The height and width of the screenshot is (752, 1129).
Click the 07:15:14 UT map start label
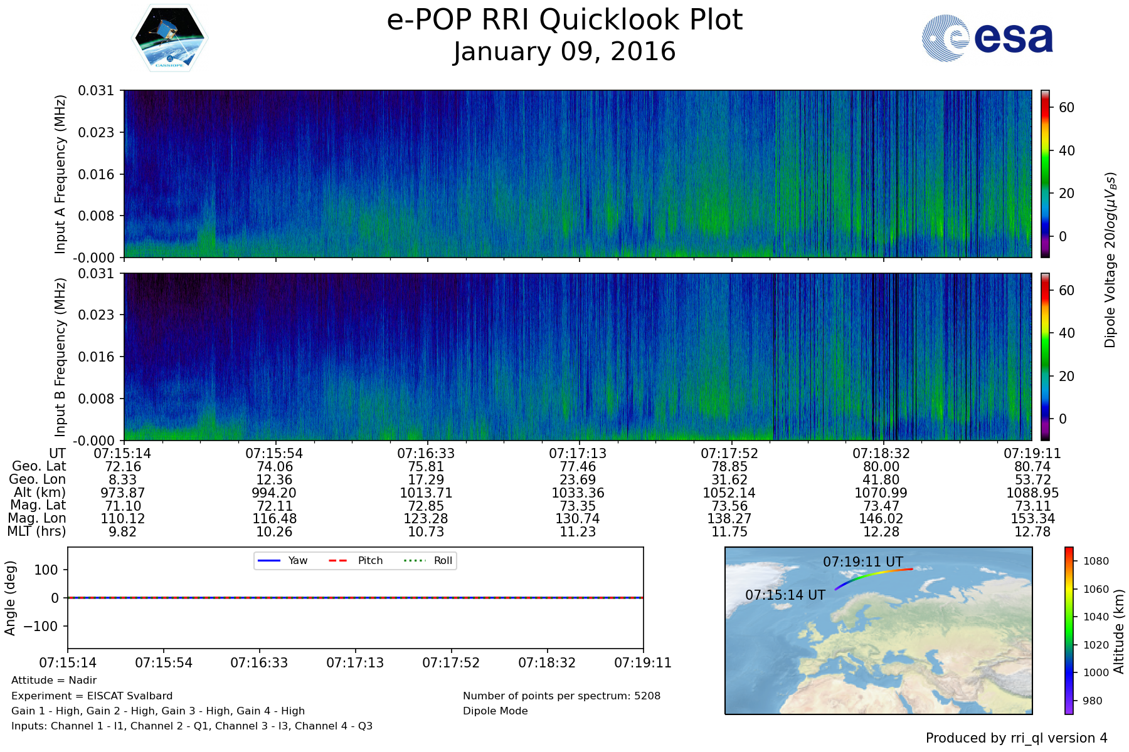point(785,595)
